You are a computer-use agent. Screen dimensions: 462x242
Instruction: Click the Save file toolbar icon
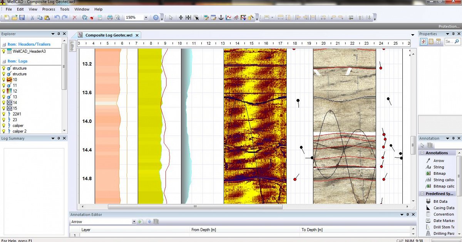point(22,18)
